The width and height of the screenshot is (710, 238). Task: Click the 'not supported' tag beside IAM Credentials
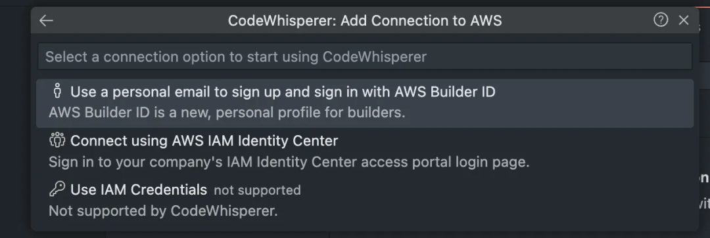coord(257,190)
